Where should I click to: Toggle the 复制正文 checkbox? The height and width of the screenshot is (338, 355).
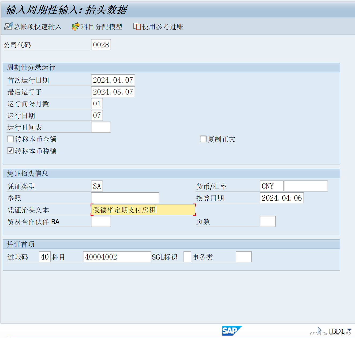click(x=203, y=139)
